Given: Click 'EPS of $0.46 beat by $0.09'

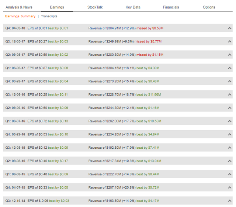Looking at the screenshot, I should pyautogui.click(x=48, y=174).
